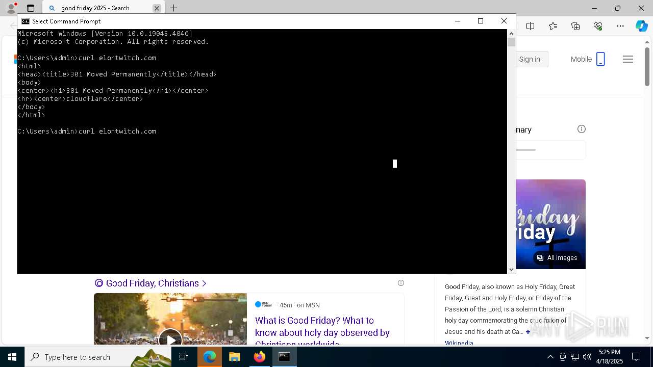Show hidden system tray icons
The width and height of the screenshot is (653, 367).
(x=550, y=357)
